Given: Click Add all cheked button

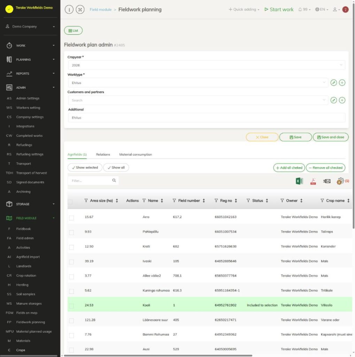Looking at the screenshot, I should pyautogui.click(x=289, y=168).
